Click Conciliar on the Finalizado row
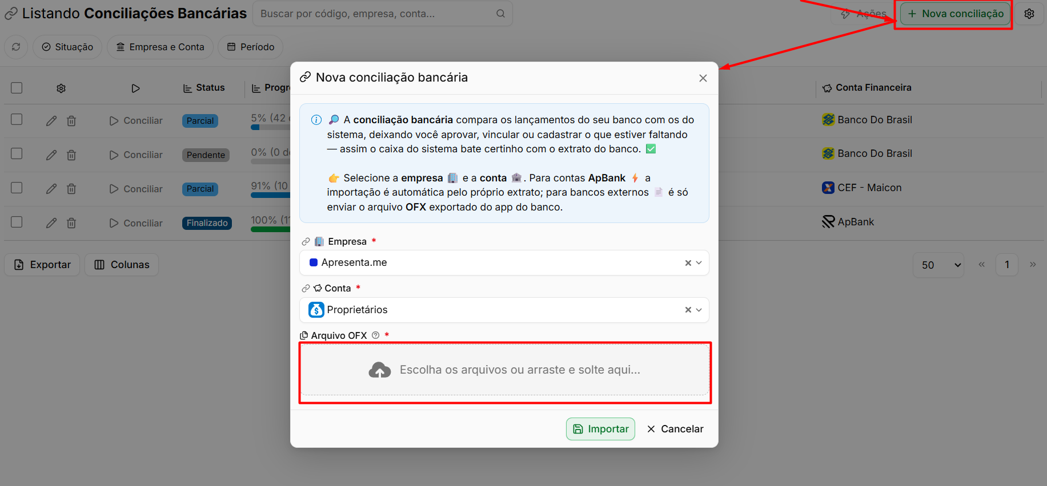Image resolution: width=1047 pixels, height=486 pixels. coord(136,223)
